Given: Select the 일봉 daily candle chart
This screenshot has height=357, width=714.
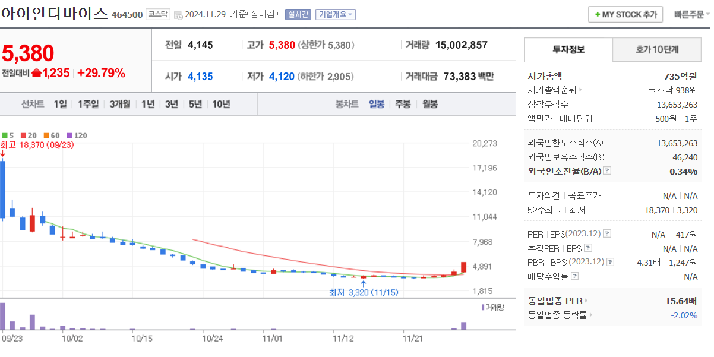Looking at the screenshot, I should pyautogui.click(x=377, y=104).
